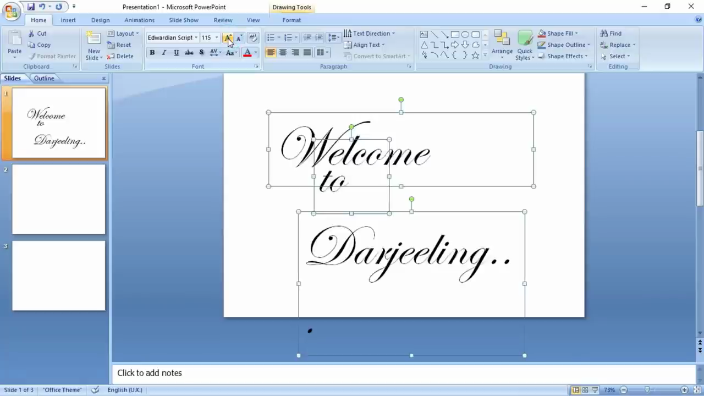This screenshot has height=396, width=704.
Task: Redo the last action
Action: (59, 7)
